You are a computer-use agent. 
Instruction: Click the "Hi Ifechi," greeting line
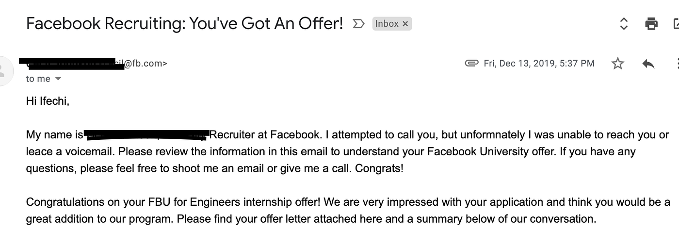(48, 101)
